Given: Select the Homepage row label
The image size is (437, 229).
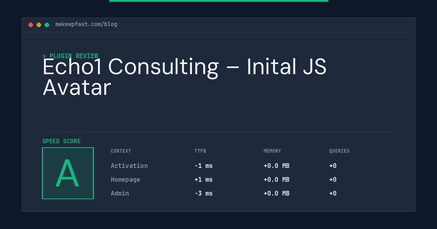Looking at the screenshot, I should click(x=125, y=180).
